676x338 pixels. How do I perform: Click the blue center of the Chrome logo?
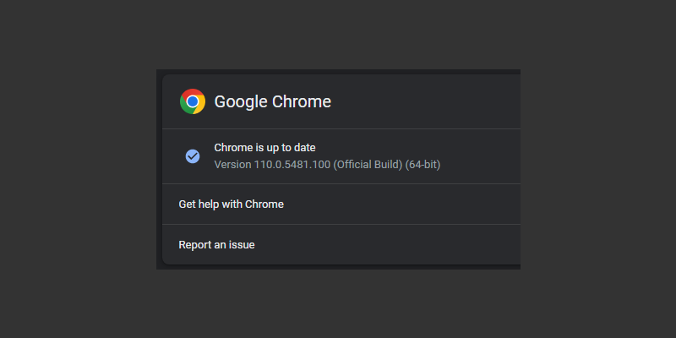pyautogui.click(x=193, y=101)
